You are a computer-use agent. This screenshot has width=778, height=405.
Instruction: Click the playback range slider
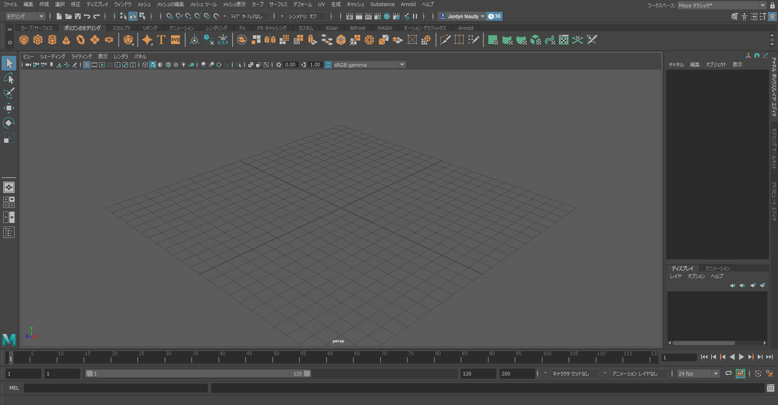(199, 373)
